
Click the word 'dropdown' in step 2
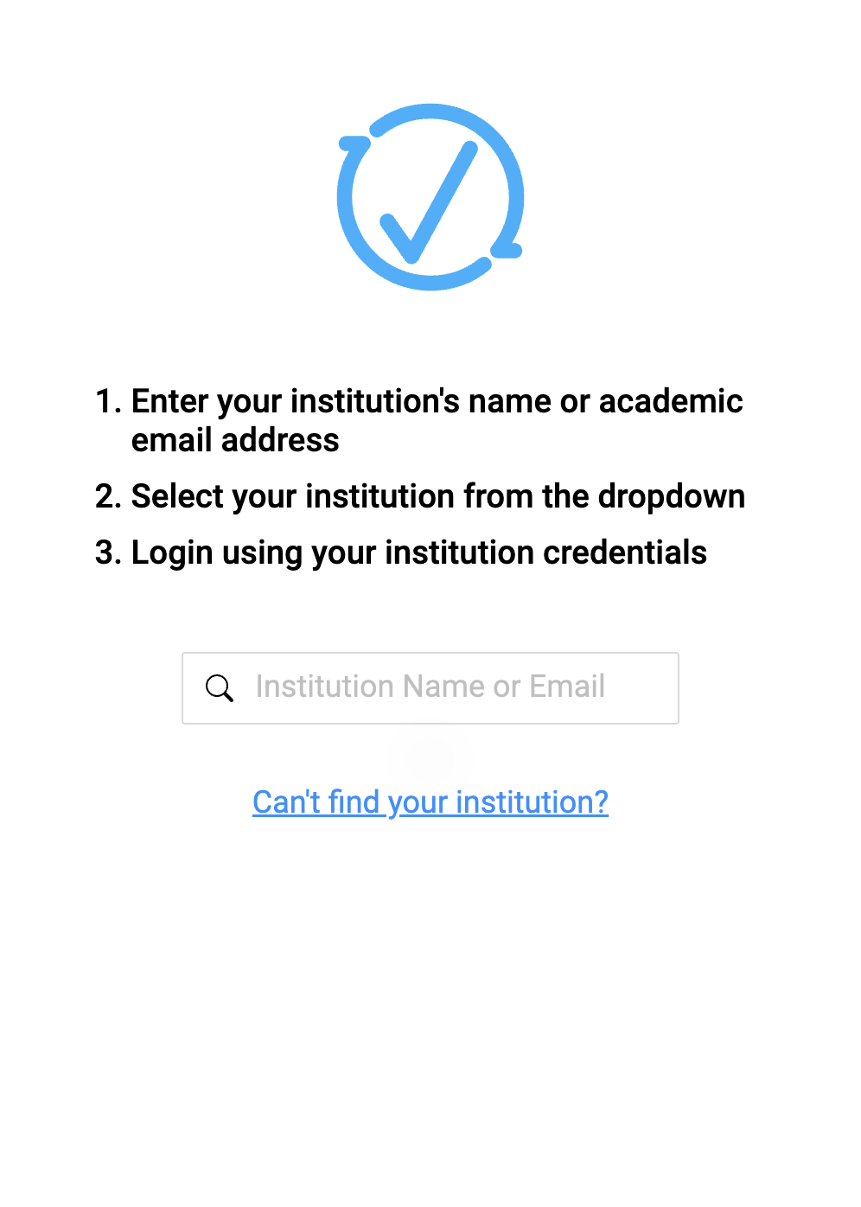tap(671, 496)
